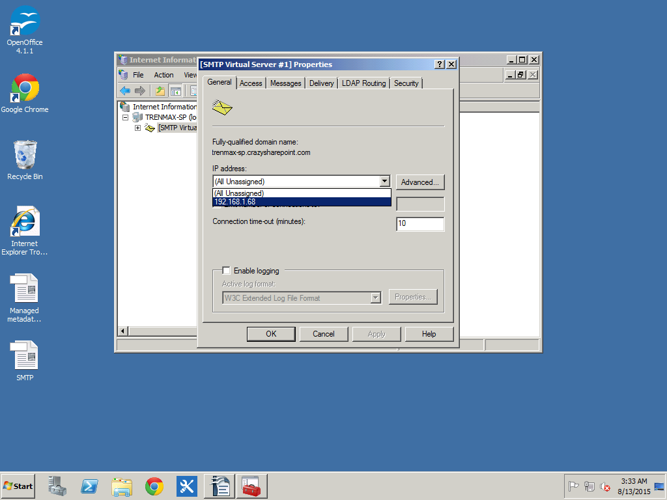The height and width of the screenshot is (500, 667).
Task: Click the connection limit value field
Action: (420, 204)
